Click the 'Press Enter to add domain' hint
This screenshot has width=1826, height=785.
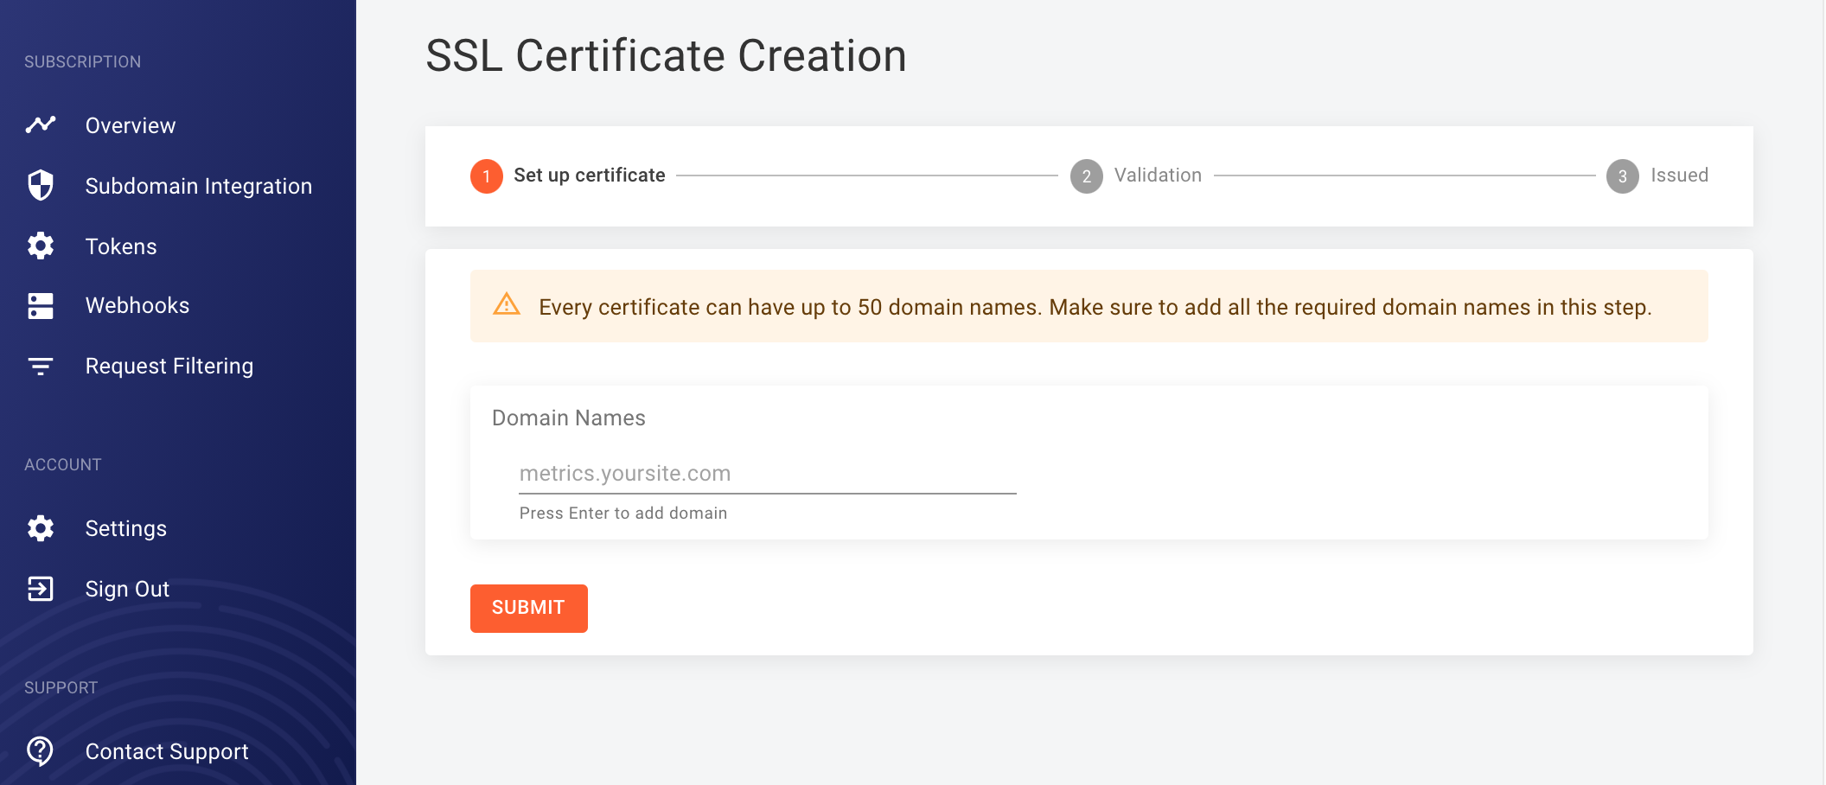coord(623,514)
